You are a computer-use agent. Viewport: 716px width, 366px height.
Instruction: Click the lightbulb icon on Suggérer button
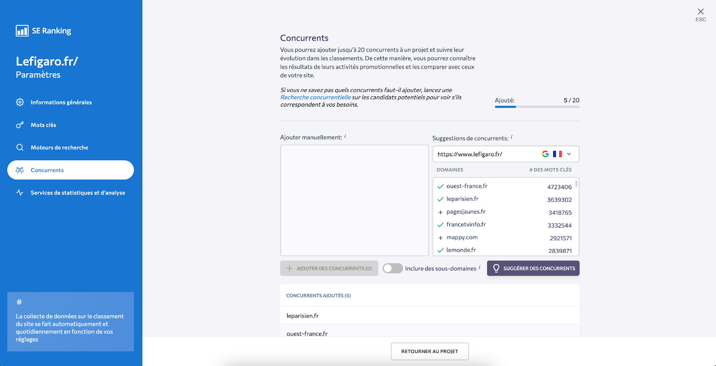pos(496,268)
